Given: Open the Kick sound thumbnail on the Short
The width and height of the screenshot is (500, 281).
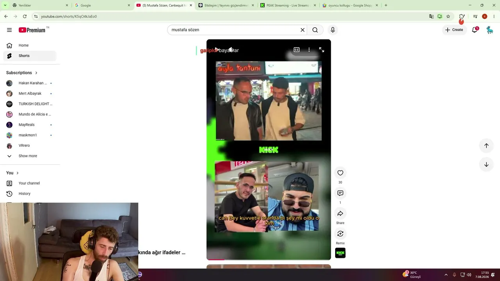Looking at the screenshot, I should (x=340, y=253).
